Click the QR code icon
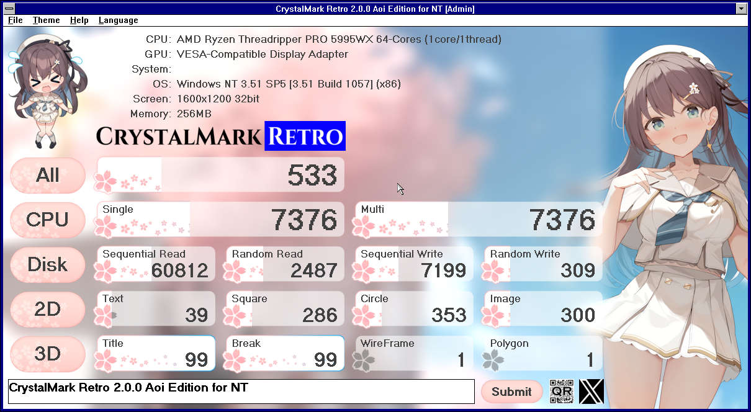This screenshot has width=751, height=412. pos(562,391)
